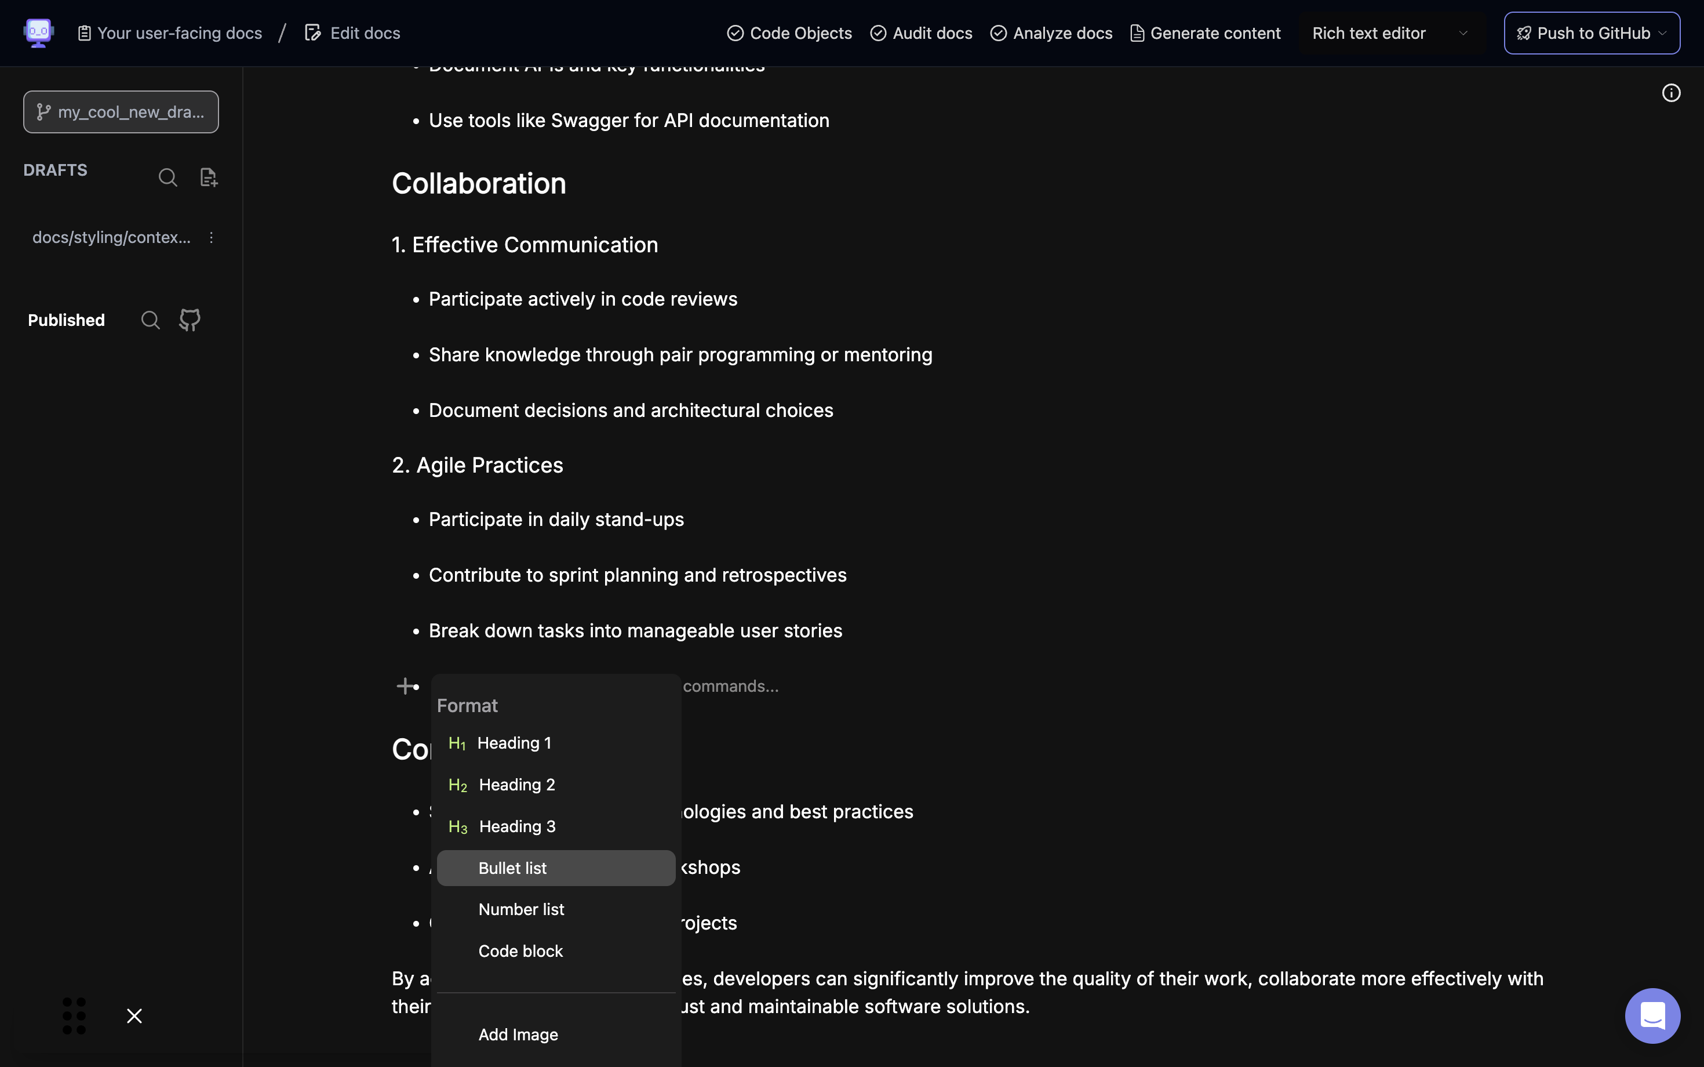1704x1067 pixels.
Task: Click the robot logo icon
Action: pos(38,32)
